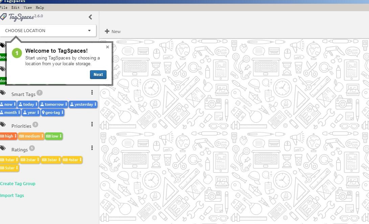Viewport: 369px width, 224px height.
Task: Select the '2star' rating tag
Action: (30, 160)
